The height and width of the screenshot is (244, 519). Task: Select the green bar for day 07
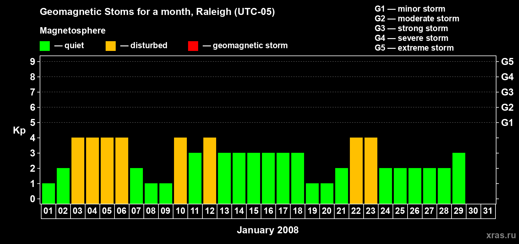pyautogui.click(x=136, y=186)
